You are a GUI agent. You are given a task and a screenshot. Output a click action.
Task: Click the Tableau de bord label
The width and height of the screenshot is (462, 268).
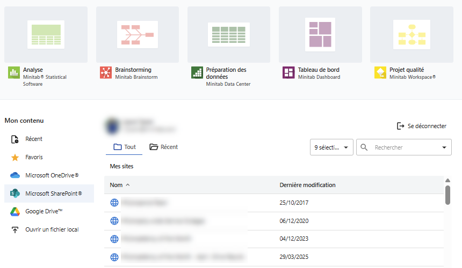[x=319, y=70]
